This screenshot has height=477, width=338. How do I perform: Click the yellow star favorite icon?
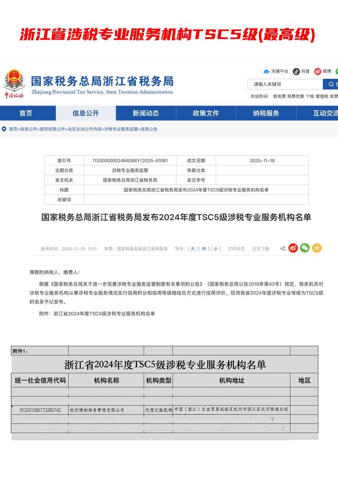(x=317, y=248)
